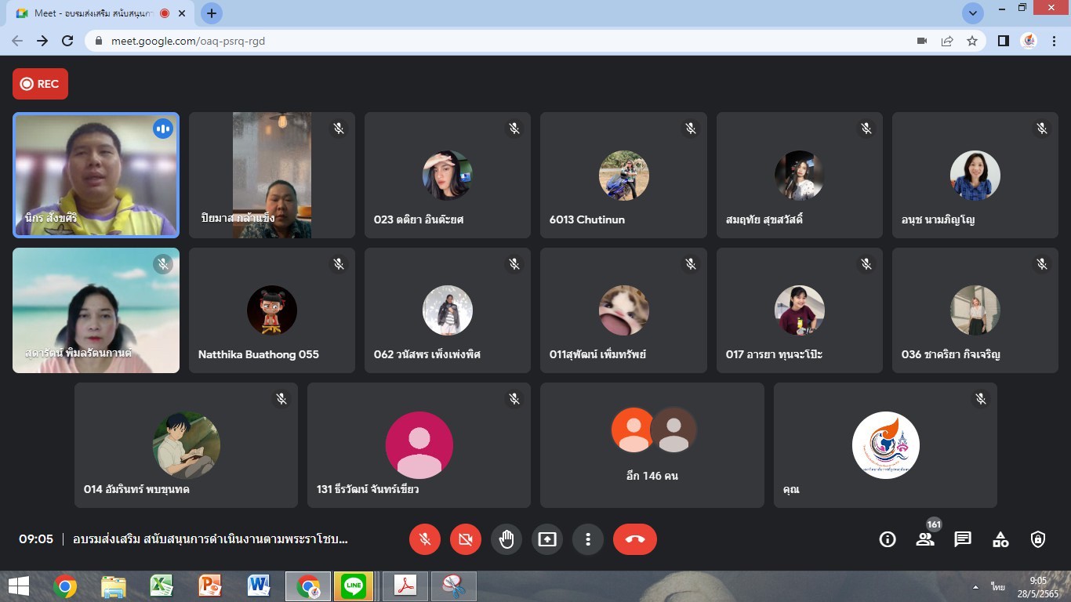Expand the Chrome tab search chevron
Viewport: 1071px width, 602px height.
973,13
